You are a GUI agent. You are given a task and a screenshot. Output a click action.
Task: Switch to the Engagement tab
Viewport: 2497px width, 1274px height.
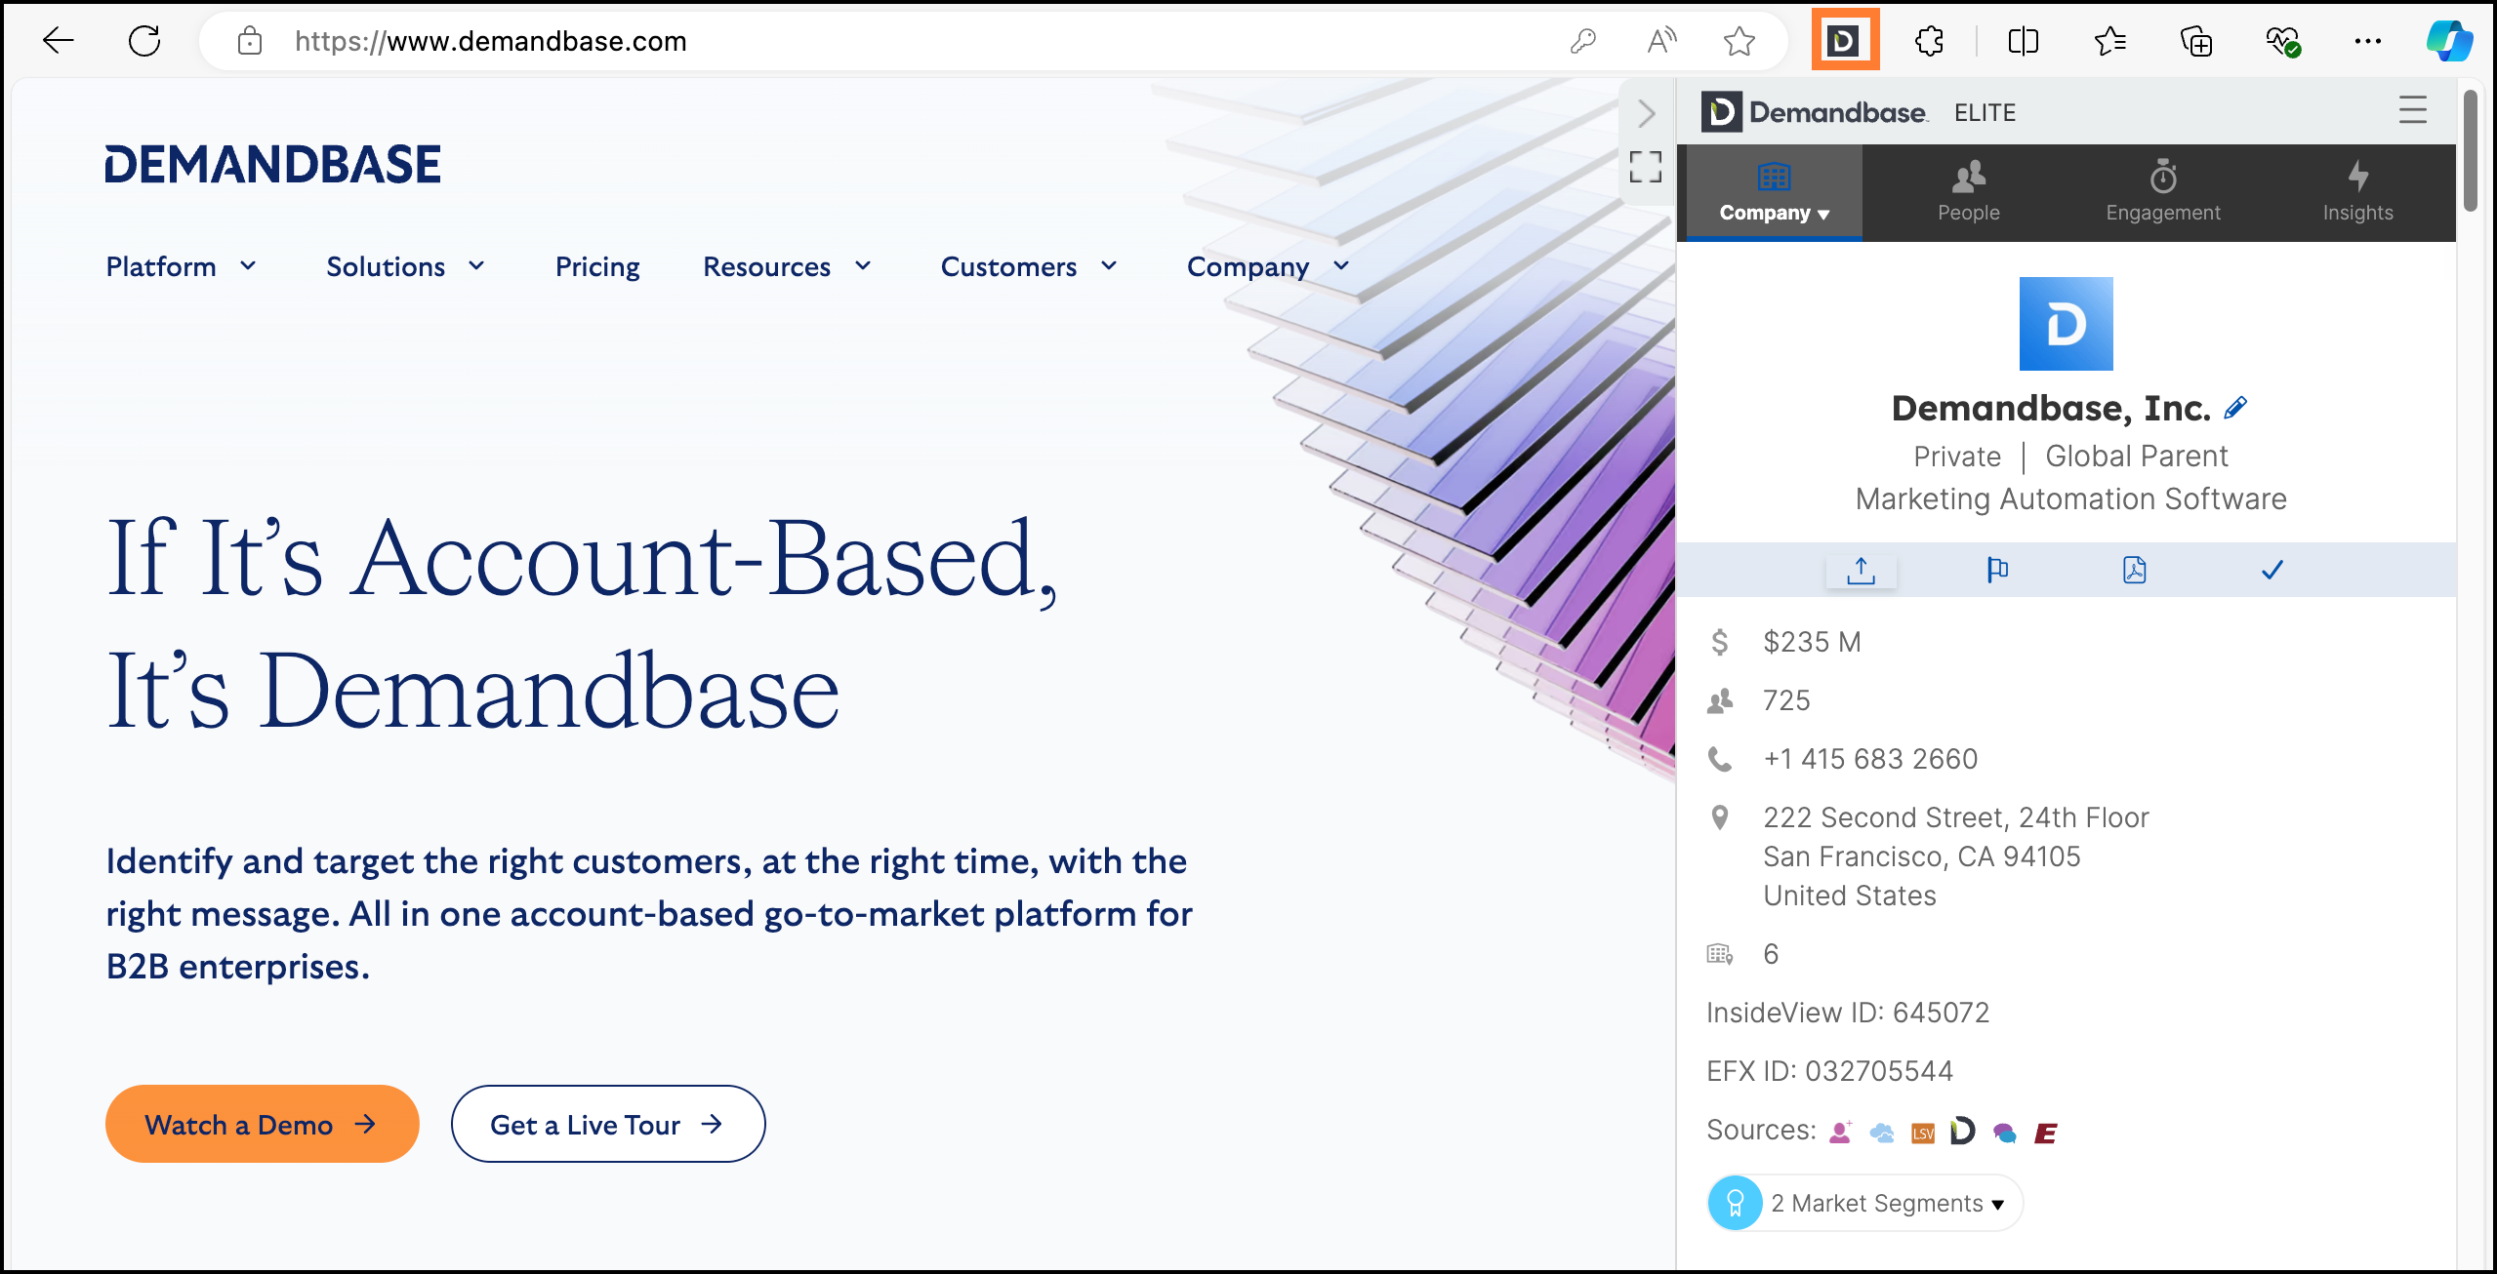tap(2162, 192)
